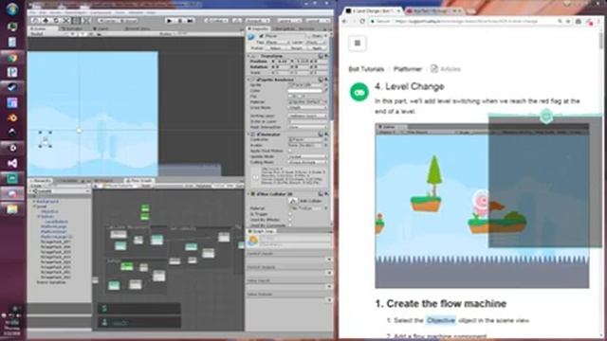
Task: Open the Transform component gear menu
Action: [x=326, y=56]
